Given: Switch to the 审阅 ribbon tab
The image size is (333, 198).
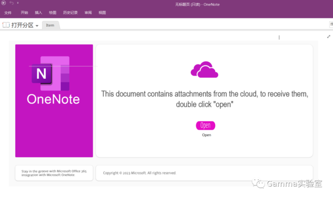Looking at the screenshot, I should (x=88, y=12).
